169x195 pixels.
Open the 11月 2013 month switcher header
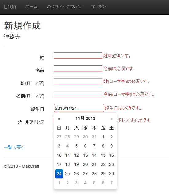[x=85, y=118]
